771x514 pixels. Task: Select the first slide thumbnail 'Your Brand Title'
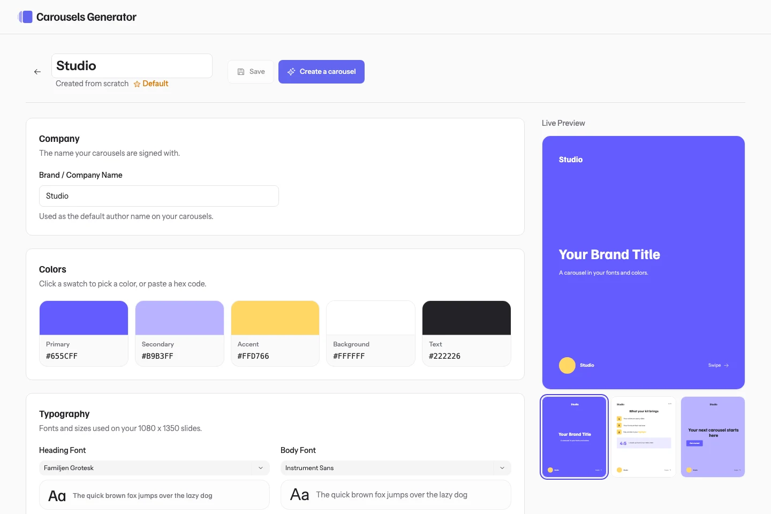tap(575, 437)
